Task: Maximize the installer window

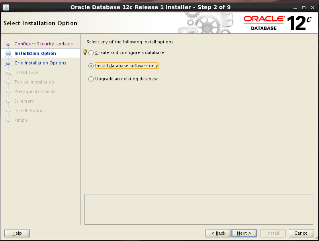Action: 304,8
